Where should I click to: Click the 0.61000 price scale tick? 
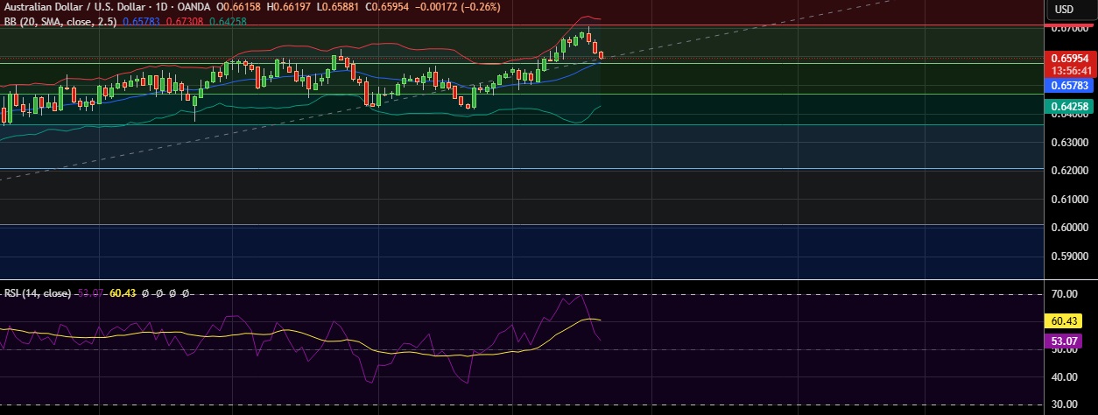point(1070,200)
